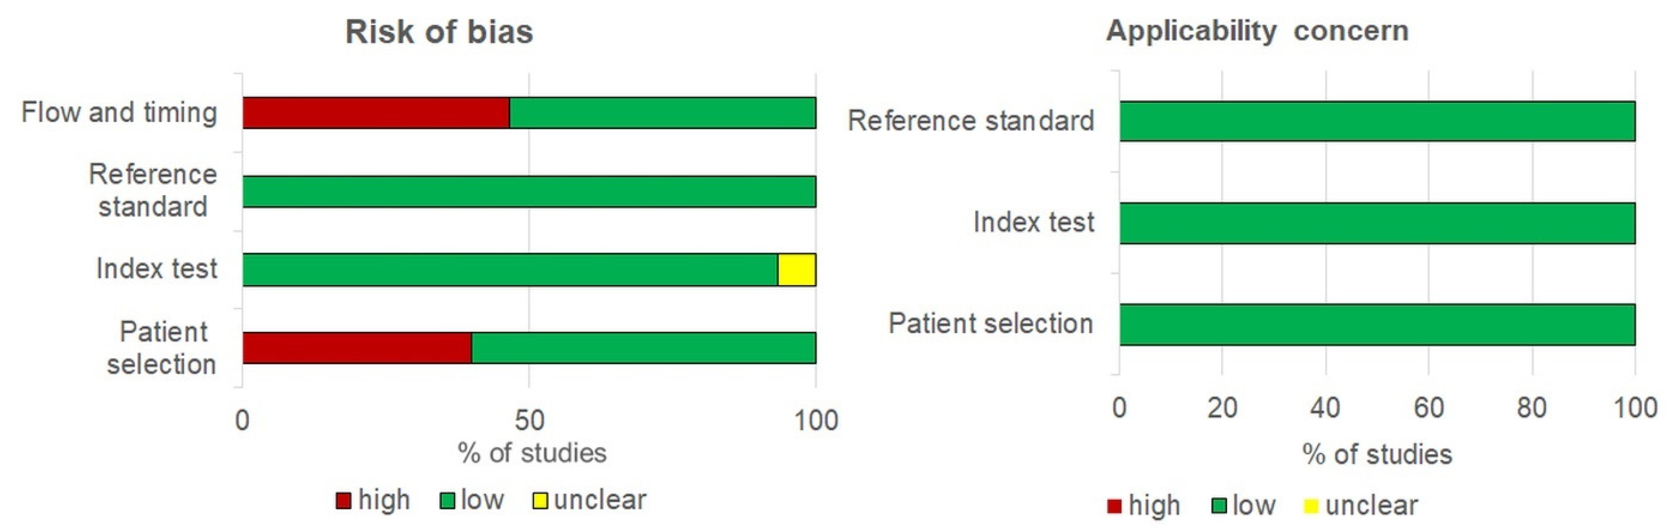The width and height of the screenshot is (1676, 530).
Task: Select the Patient selection bar in Applicability concern
Action: pyautogui.click(x=1377, y=324)
